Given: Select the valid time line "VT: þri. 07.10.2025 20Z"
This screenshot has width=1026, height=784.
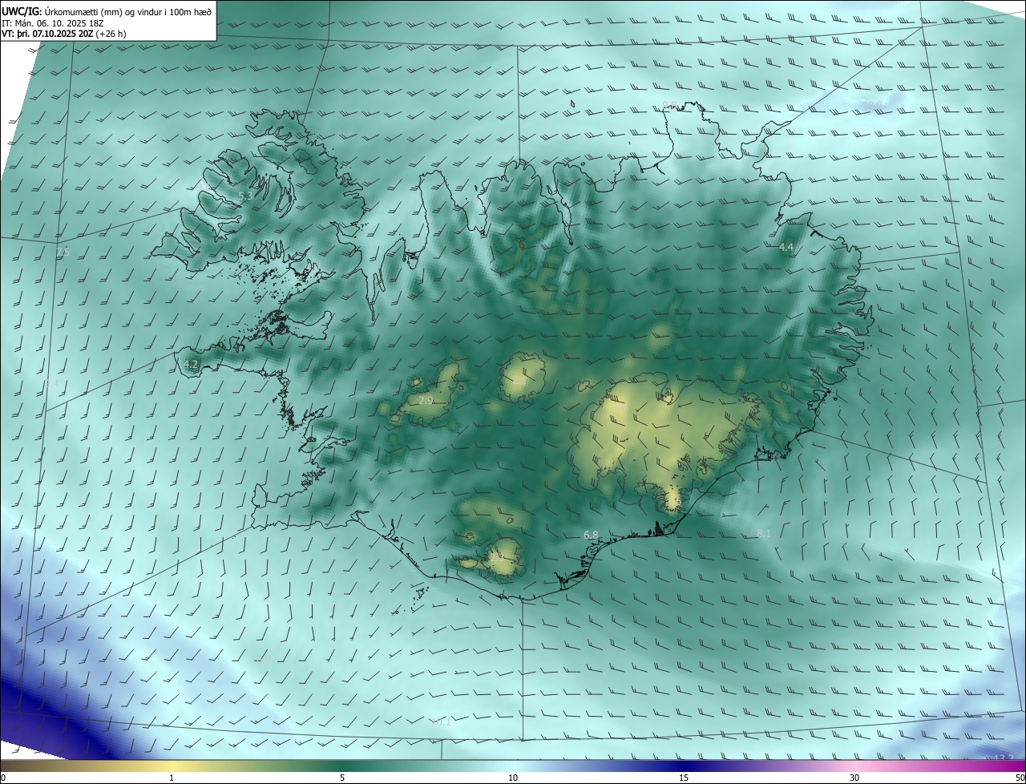Looking at the screenshot, I should [x=47, y=34].
